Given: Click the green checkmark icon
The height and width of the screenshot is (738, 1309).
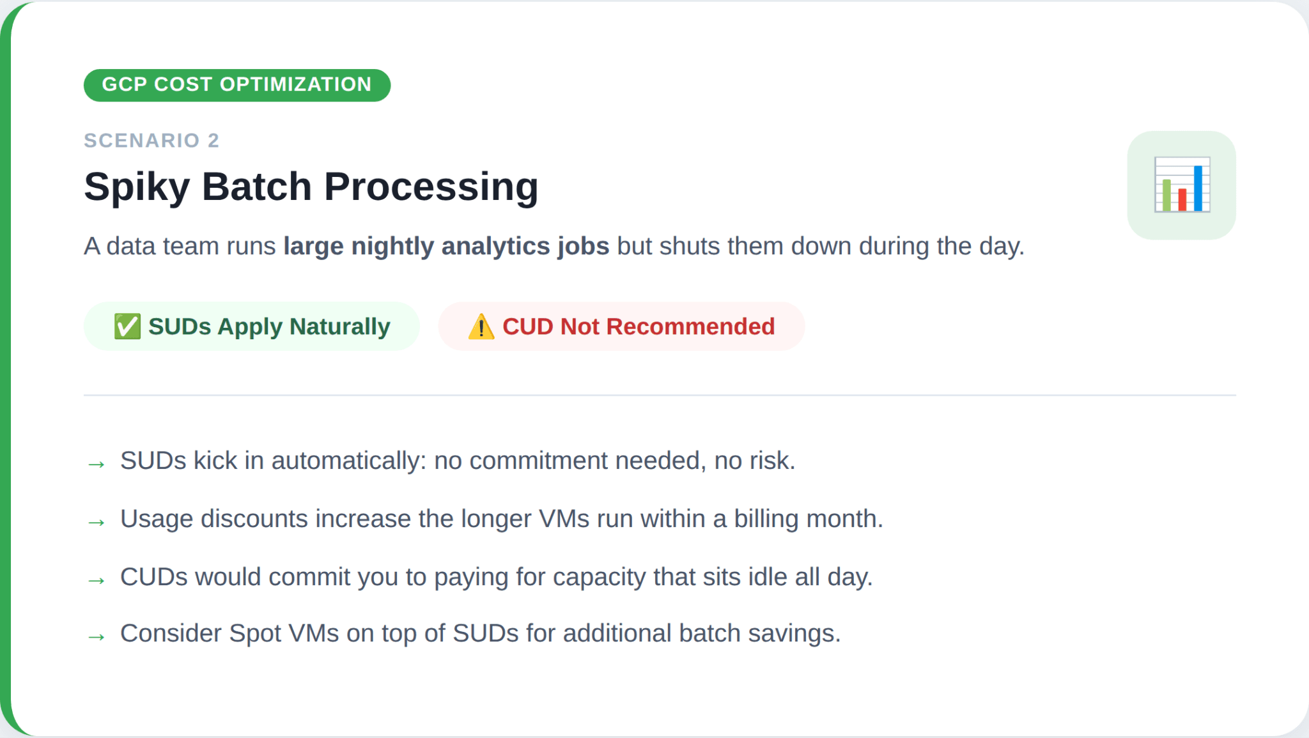Looking at the screenshot, I should coord(127,327).
